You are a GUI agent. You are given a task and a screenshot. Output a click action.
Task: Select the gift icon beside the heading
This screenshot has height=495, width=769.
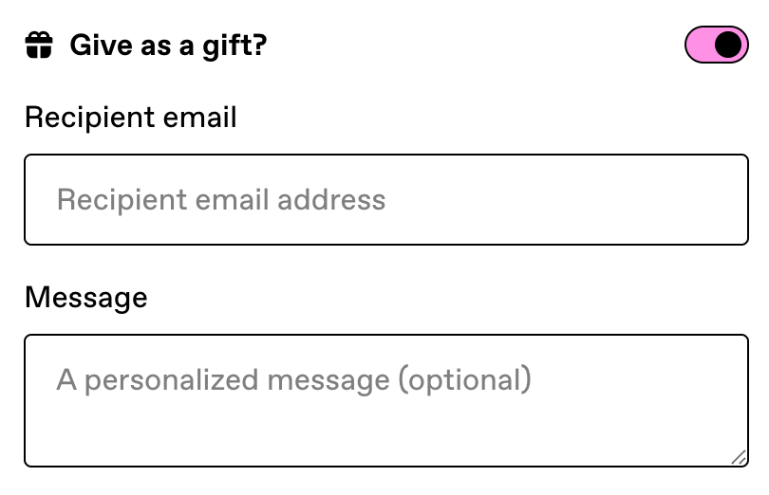pos(39,46)
